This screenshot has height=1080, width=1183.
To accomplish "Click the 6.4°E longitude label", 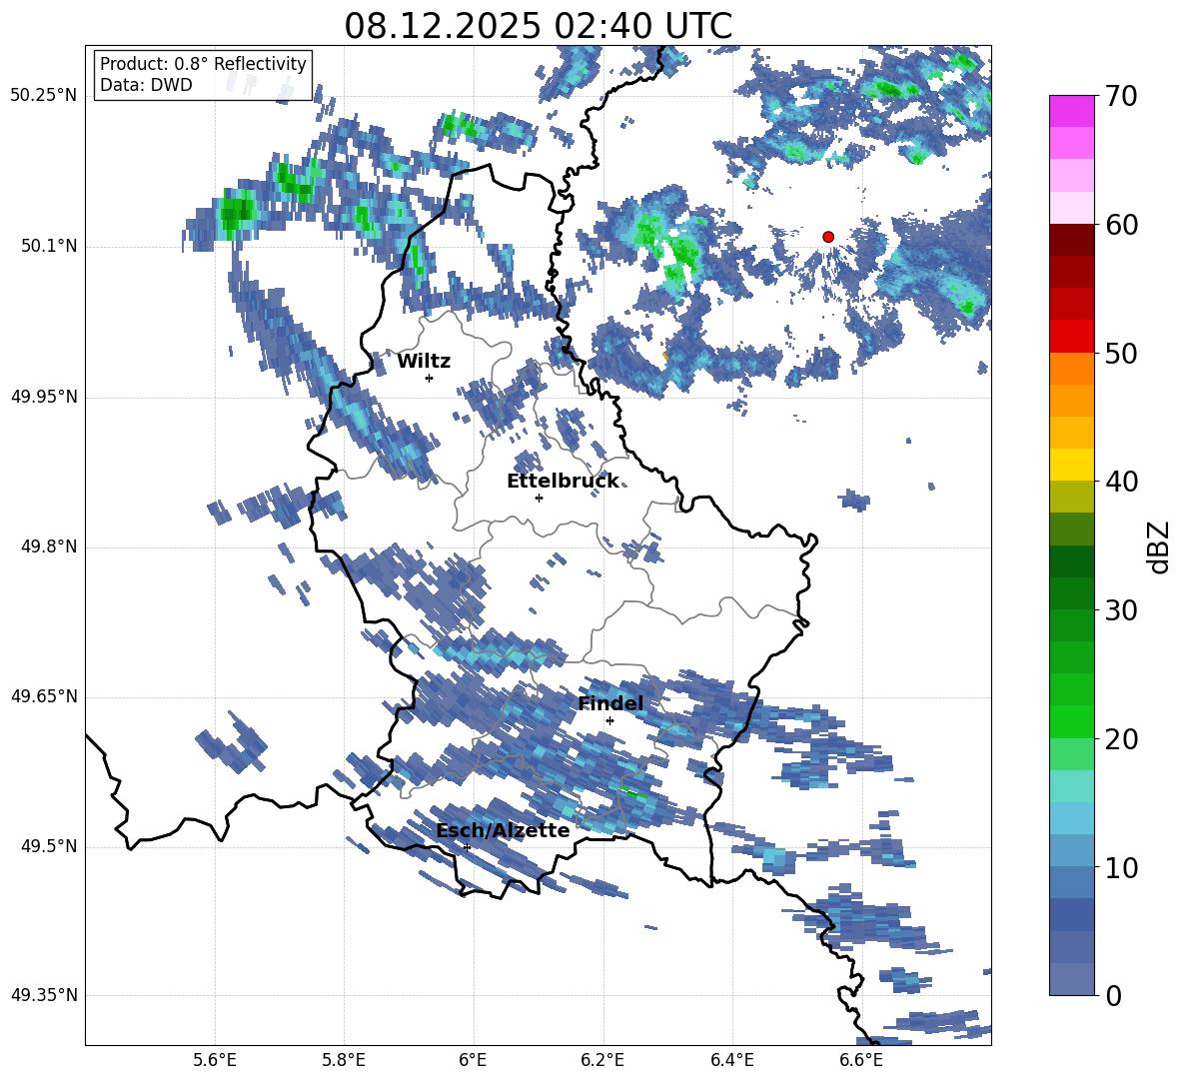I will coord(731,1060).
